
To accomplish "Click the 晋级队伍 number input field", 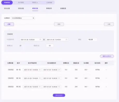I will 50,46.
